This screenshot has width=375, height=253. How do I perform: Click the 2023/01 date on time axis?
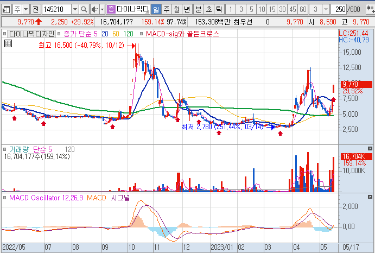coord(222,247)
